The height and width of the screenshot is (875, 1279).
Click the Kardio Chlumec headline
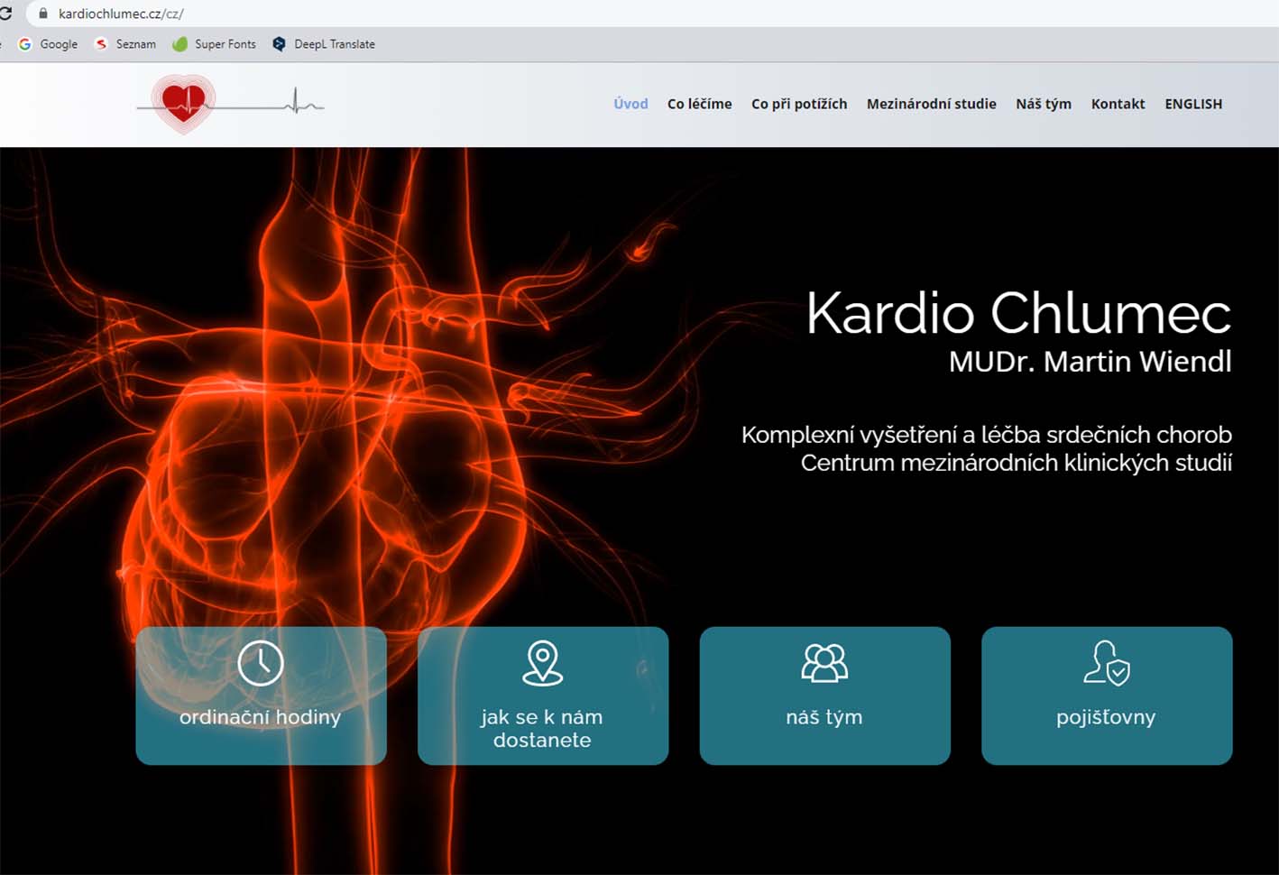point(1018,313)
